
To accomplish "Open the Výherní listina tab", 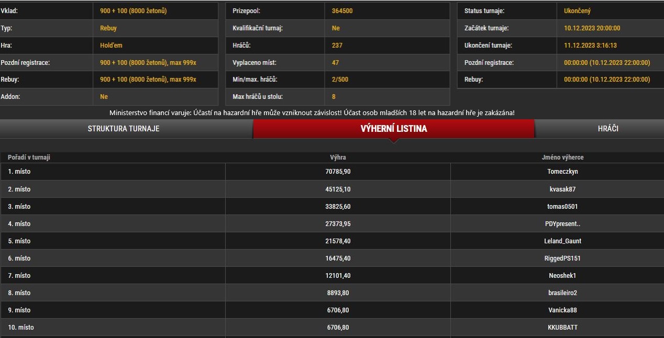I will [393, 128].
